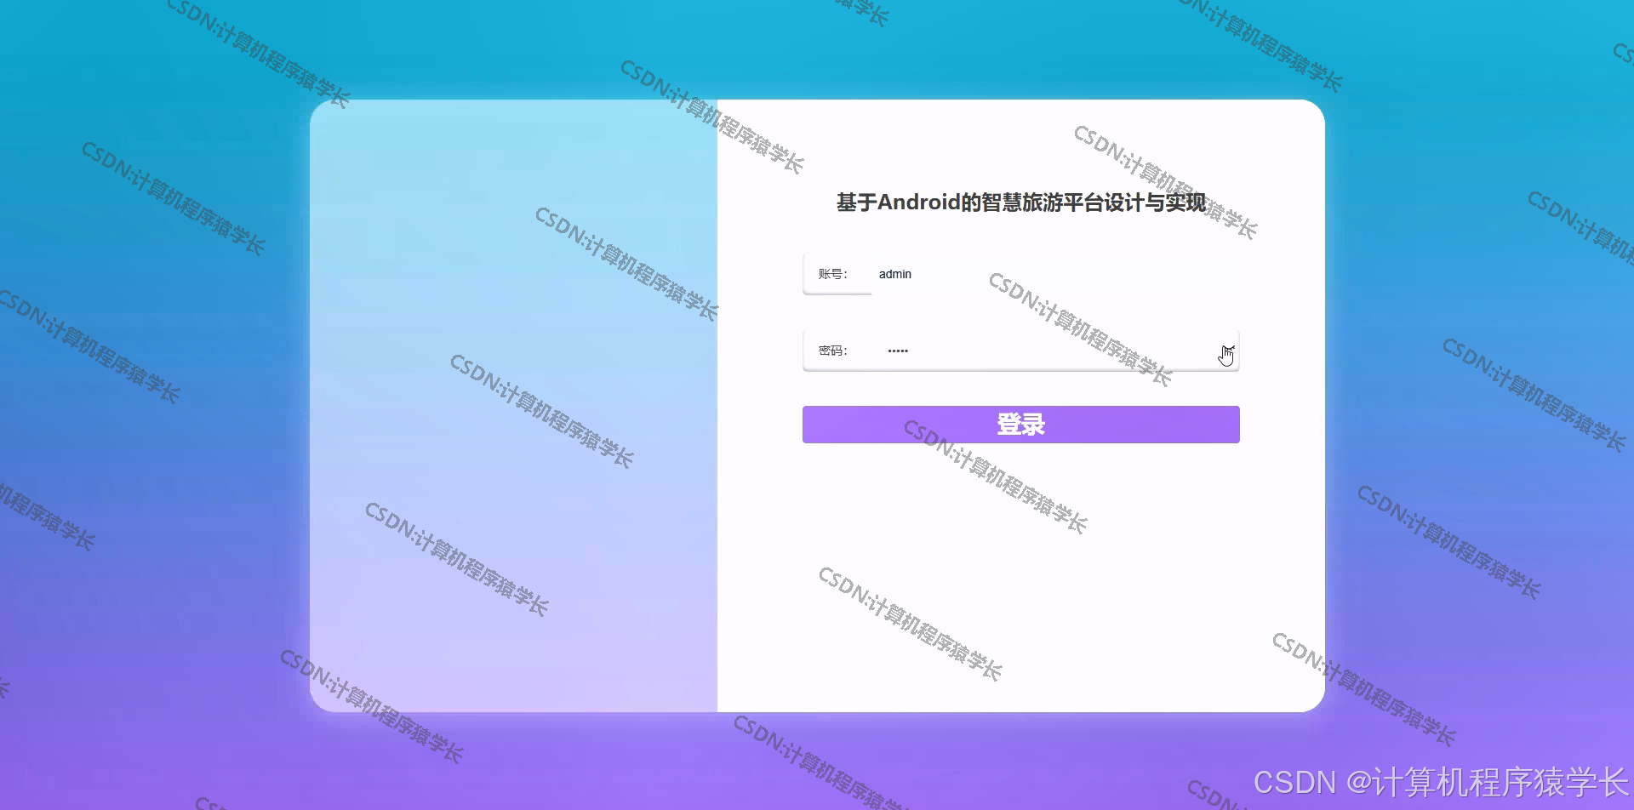1634x810 pixels.
Task: Click the title 基于Android的智慧旅游平台设计与实现
Action: click(1020, 202)
